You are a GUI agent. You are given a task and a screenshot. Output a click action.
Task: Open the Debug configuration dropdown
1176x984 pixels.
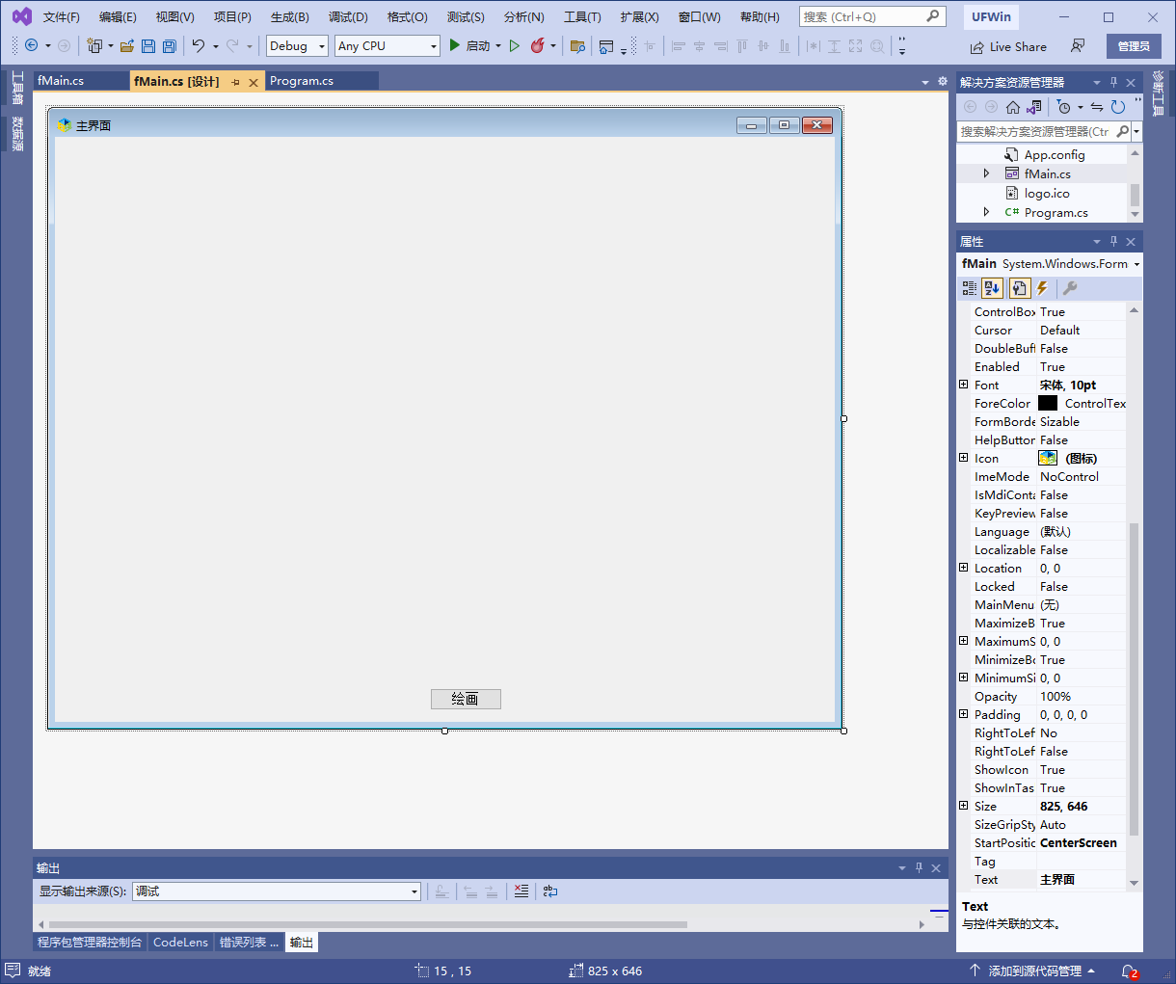[x=322, y=46]
